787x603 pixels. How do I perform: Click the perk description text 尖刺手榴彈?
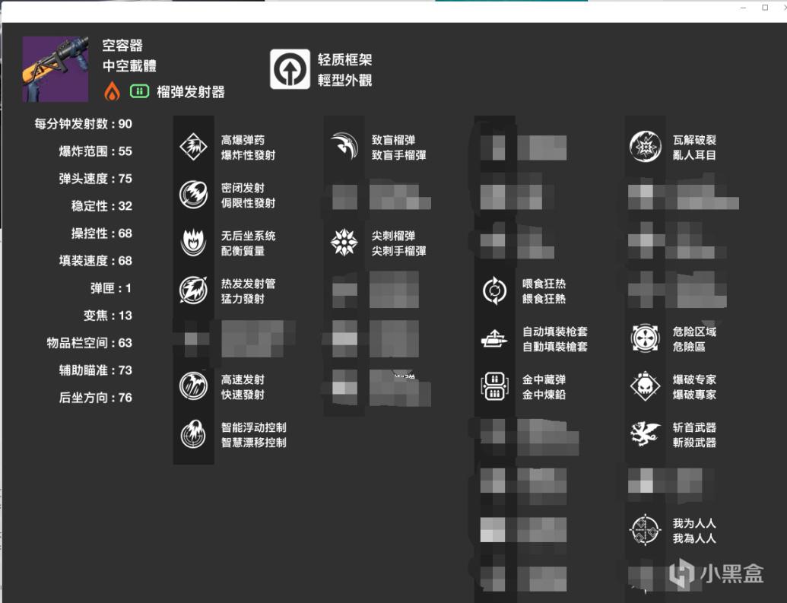[x=399, y=251]
